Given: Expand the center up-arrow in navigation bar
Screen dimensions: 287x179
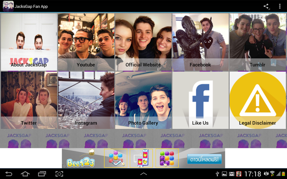Looking at the screenshot, I should point(143,174).
